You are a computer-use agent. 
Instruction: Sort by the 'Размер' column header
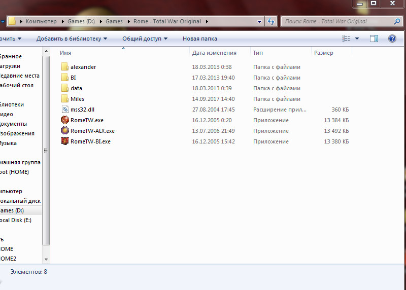click(324, 53)
